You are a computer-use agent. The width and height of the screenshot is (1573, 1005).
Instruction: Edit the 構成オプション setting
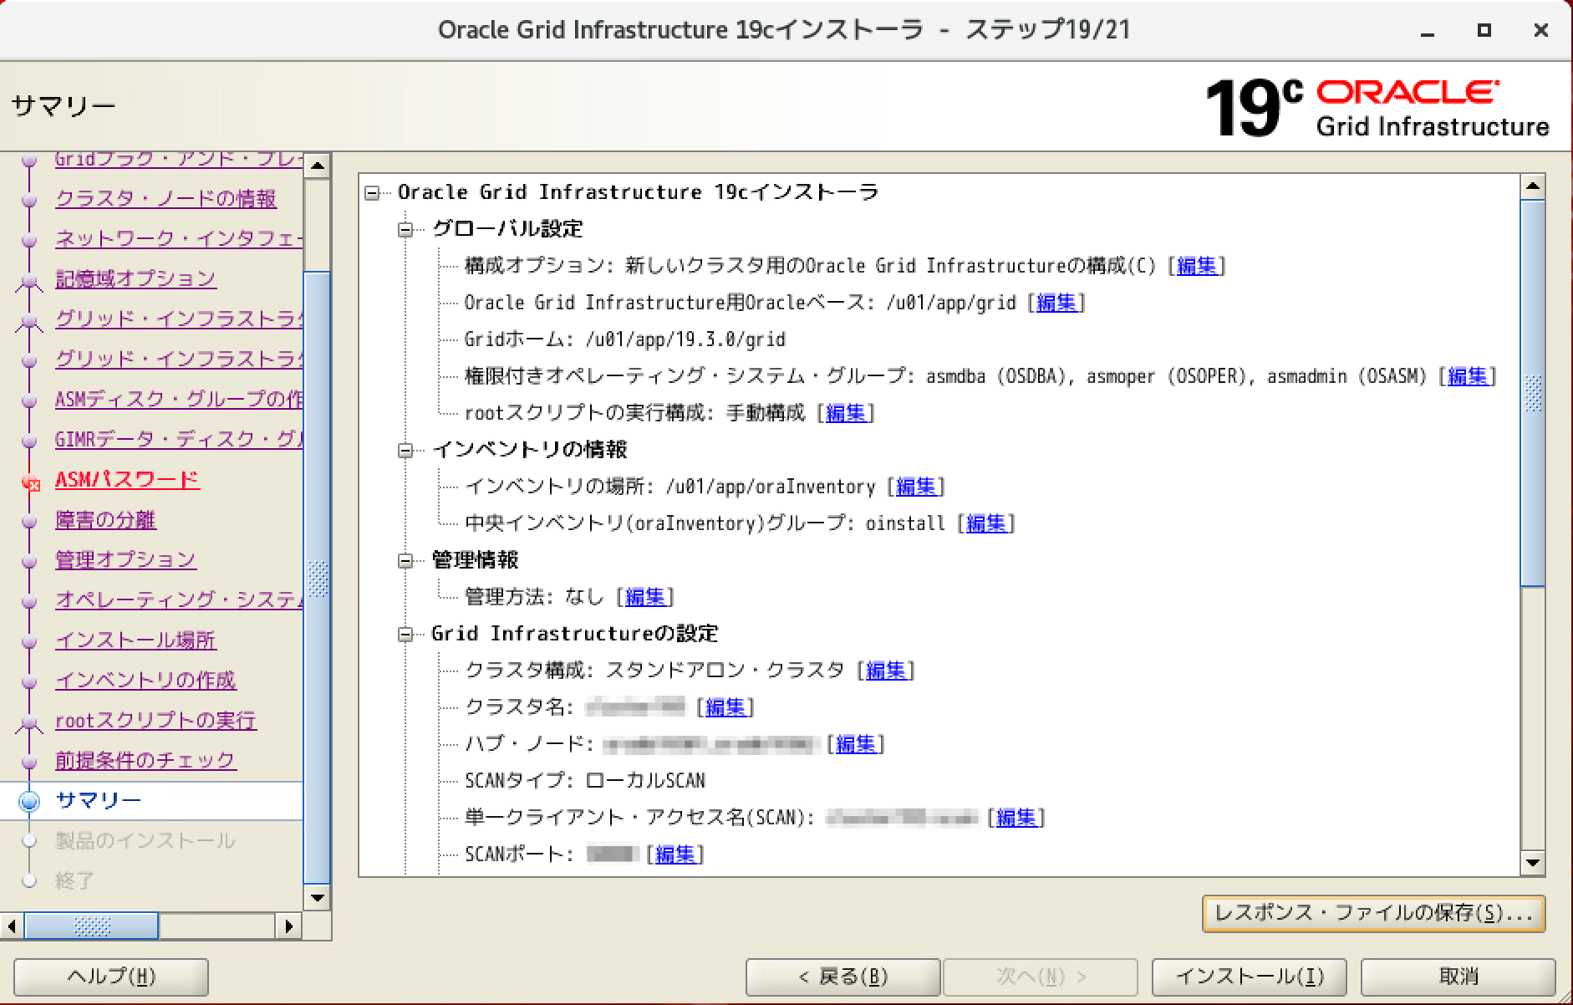1196,266
